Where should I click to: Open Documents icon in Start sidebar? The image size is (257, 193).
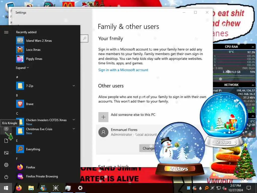coord(6,141)
